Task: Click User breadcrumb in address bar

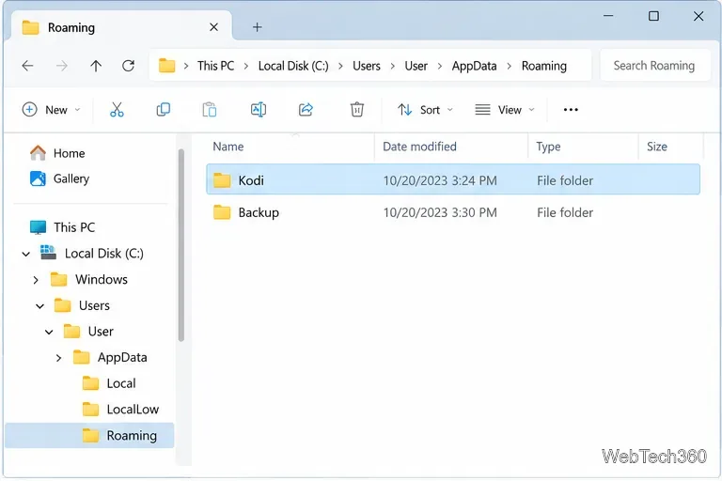Action: (x=416, y=66)
